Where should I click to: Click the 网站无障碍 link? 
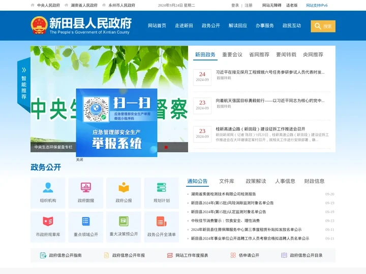coord(271,5)
